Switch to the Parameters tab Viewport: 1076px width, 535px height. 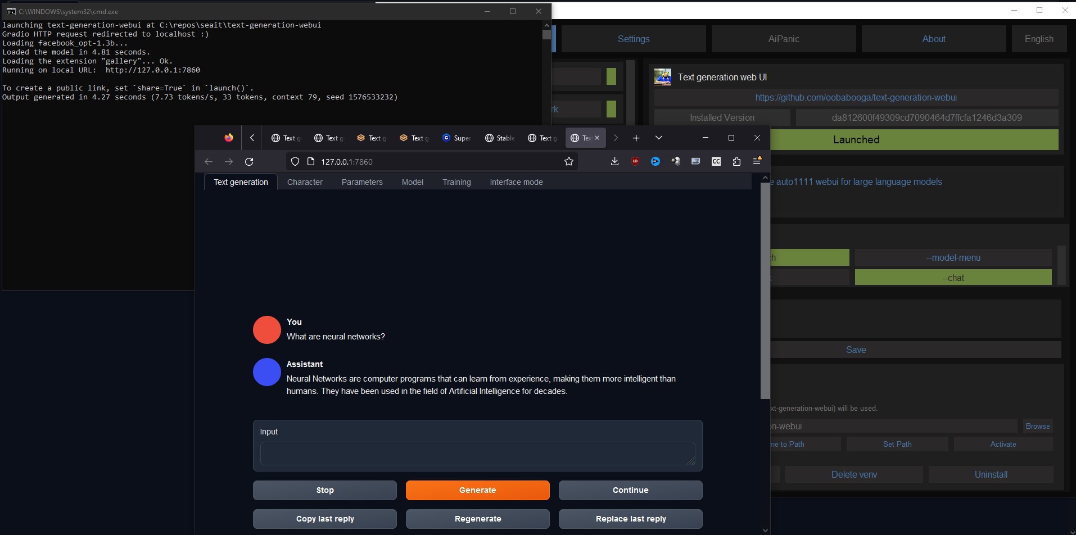(362, 182)
